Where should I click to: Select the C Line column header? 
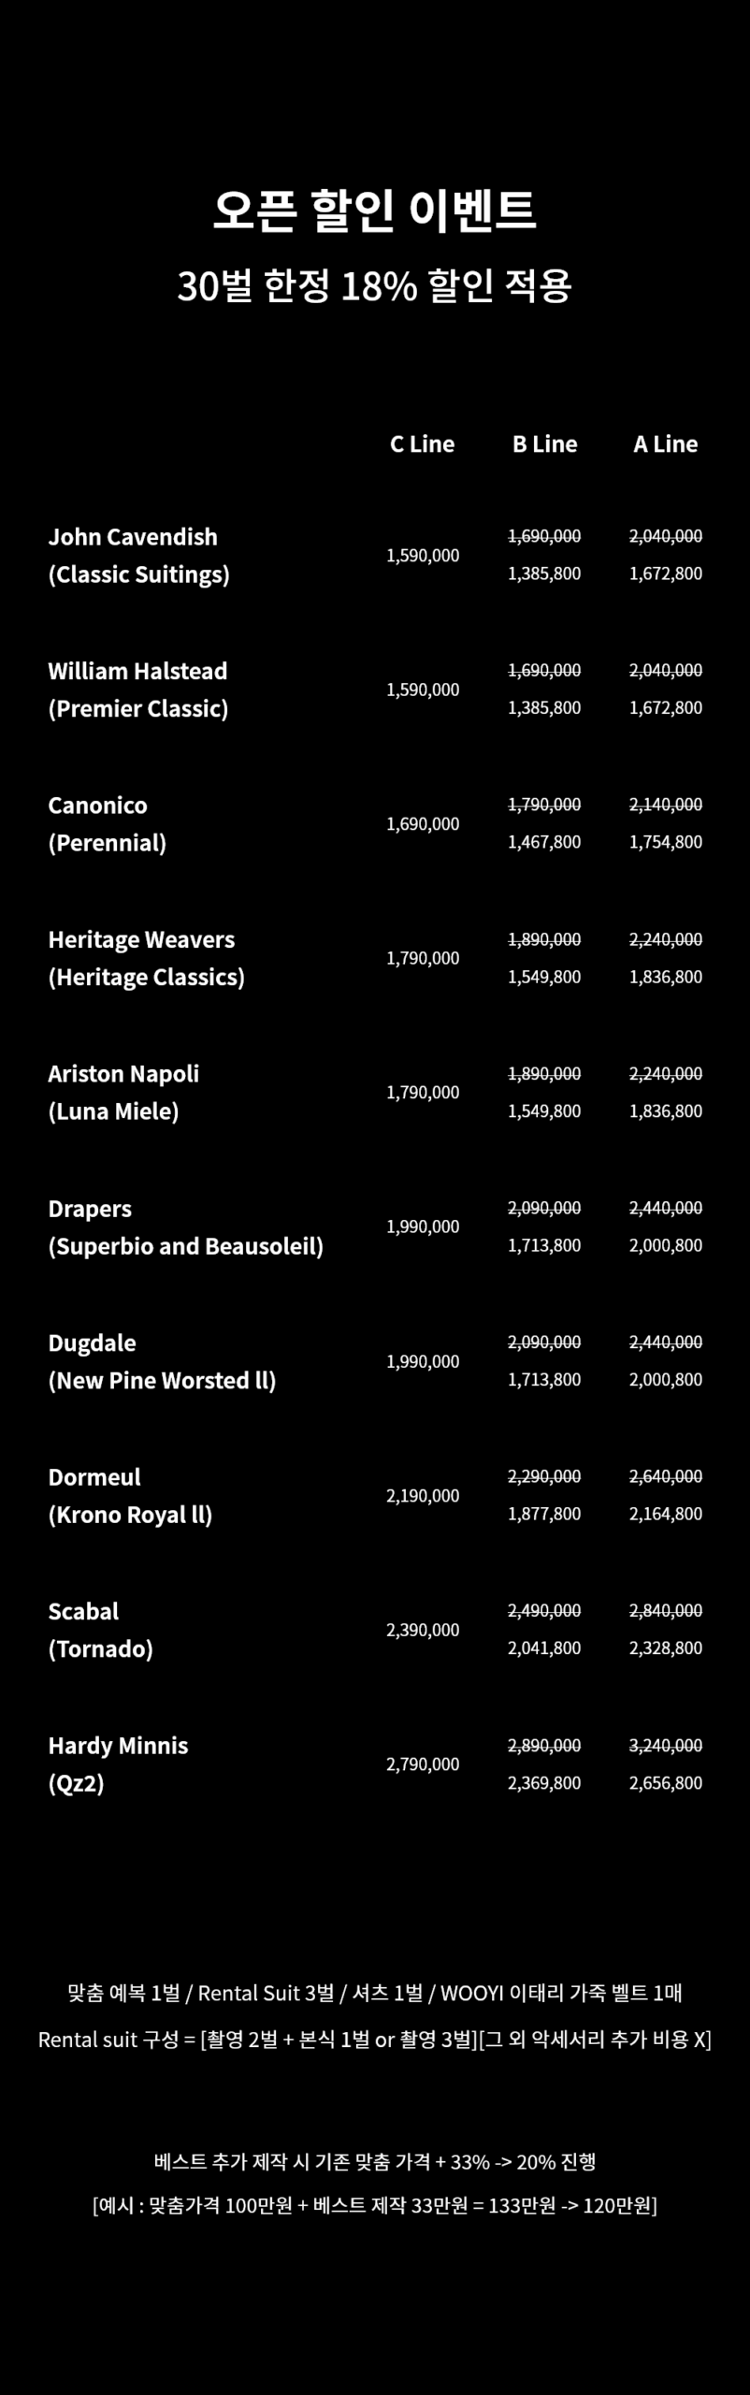click(422, 444)
